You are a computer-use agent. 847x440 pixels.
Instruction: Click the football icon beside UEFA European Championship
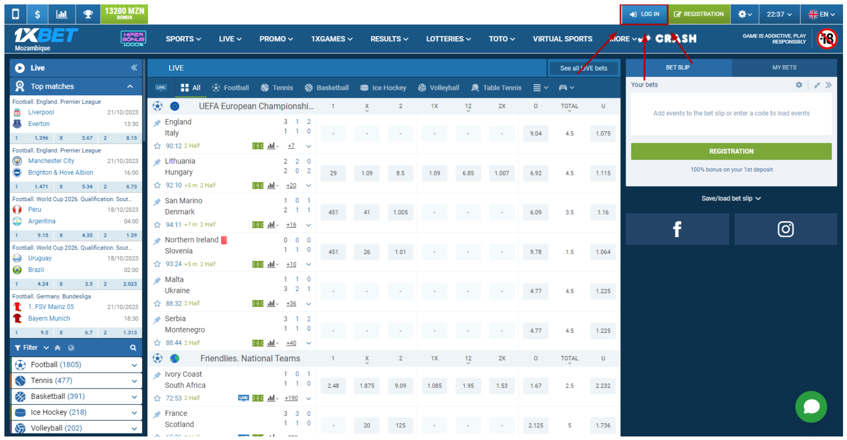pyautogui.click(x=158, y=106)
